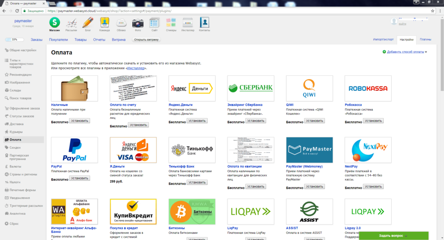Viewport: 444px width, 240px height.
Task: Open the Заказы tab
Action: tap(36, 39)
